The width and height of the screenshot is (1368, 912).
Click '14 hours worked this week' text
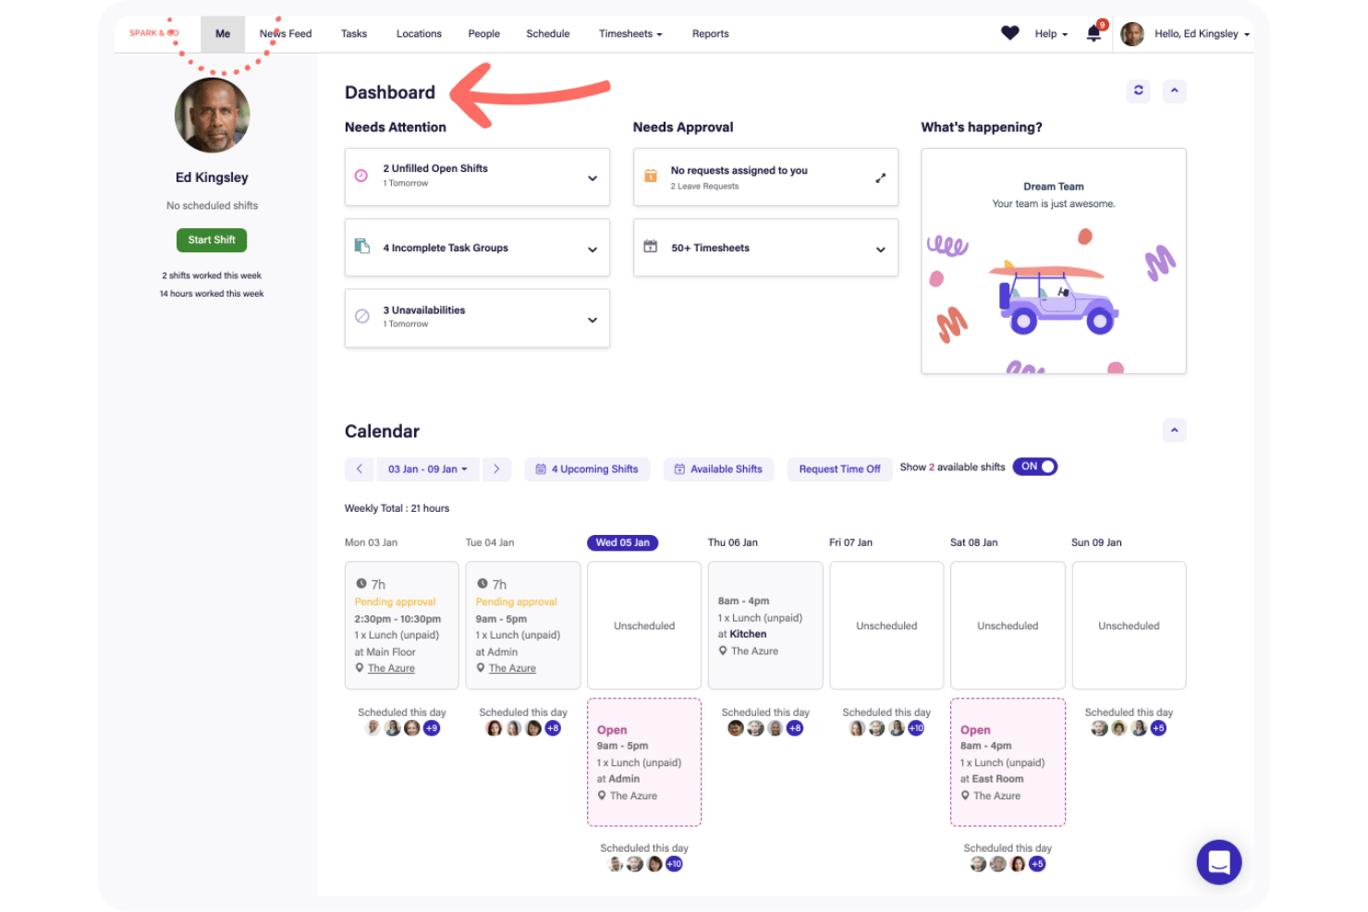(x=212, y=294)
